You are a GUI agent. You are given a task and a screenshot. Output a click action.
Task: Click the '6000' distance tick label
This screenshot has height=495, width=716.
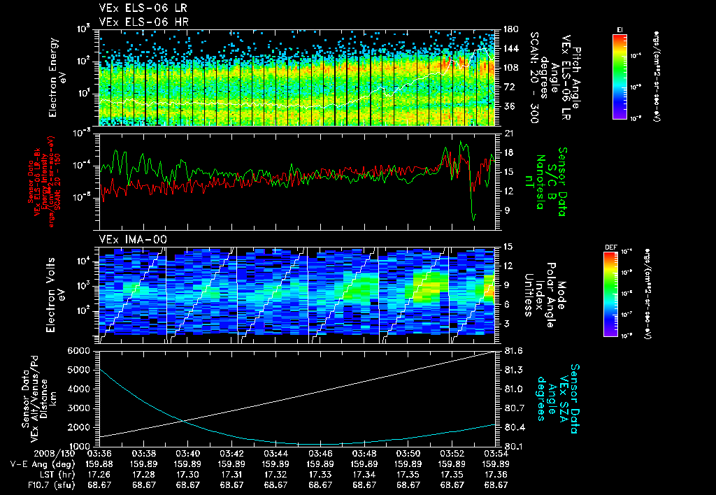click(78, 351)
